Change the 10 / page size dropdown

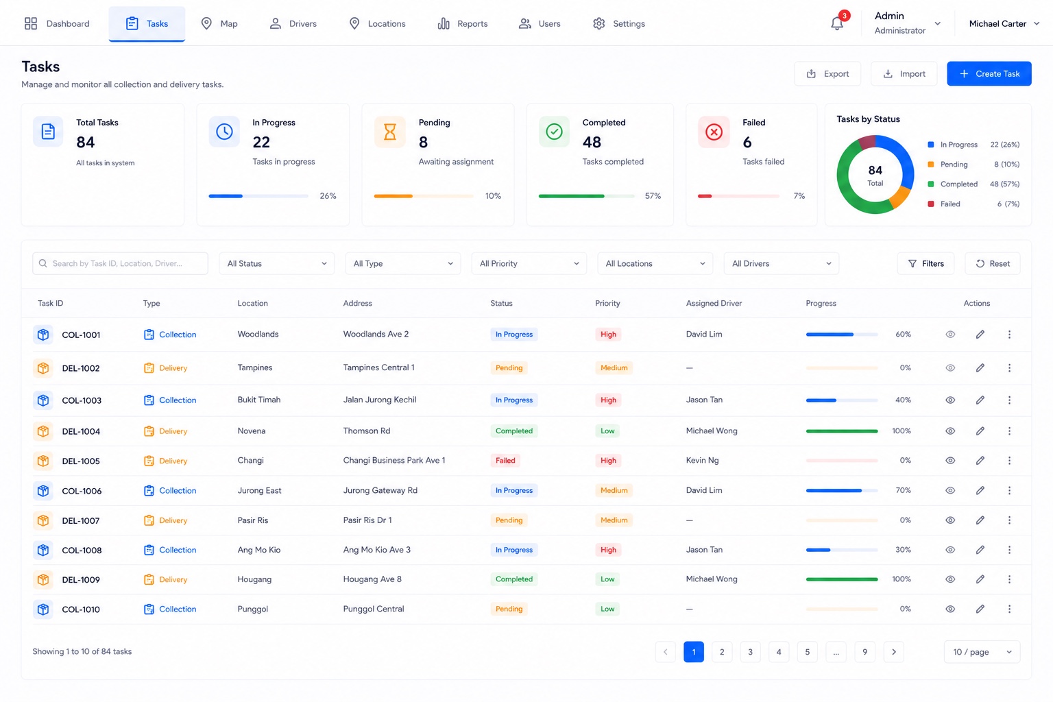tap(982, 652)
